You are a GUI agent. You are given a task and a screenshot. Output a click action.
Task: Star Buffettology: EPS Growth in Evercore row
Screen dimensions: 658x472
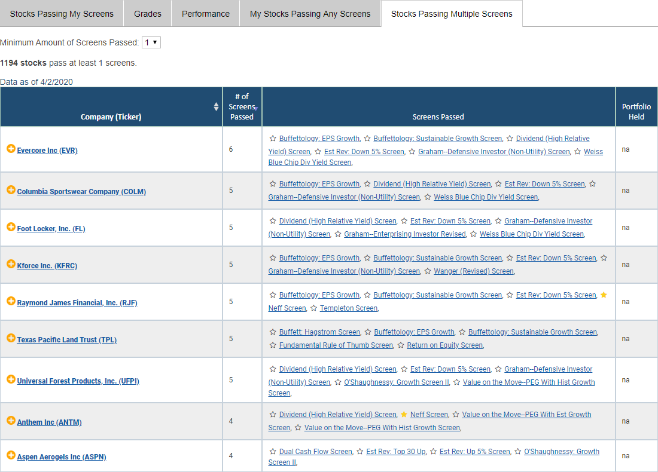[273, 139]
